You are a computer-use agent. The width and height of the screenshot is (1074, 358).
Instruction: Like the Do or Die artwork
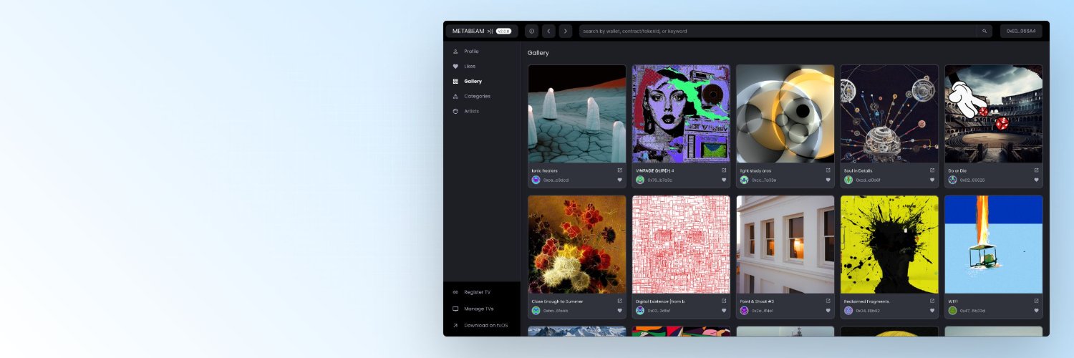tap(1036, 180)
